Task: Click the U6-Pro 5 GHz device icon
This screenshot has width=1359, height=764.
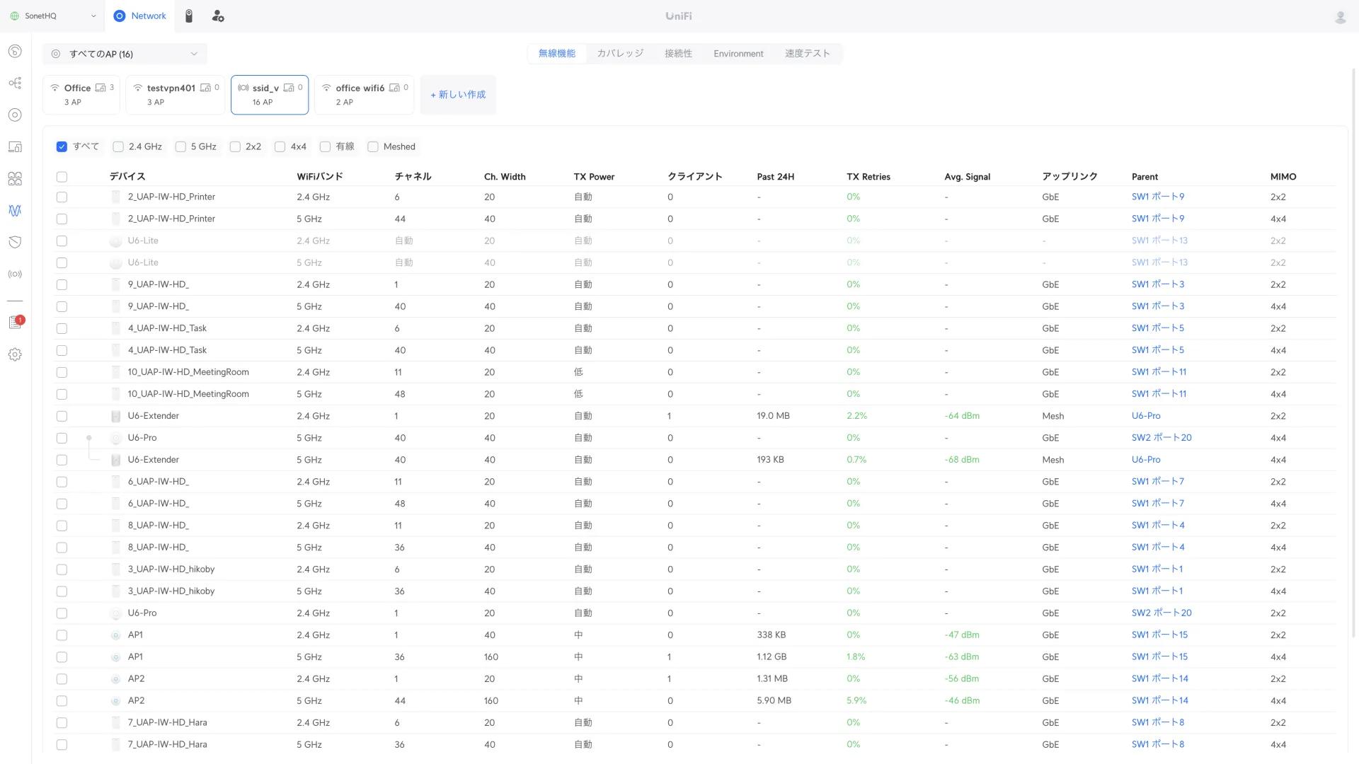Action: pos(115,438)
